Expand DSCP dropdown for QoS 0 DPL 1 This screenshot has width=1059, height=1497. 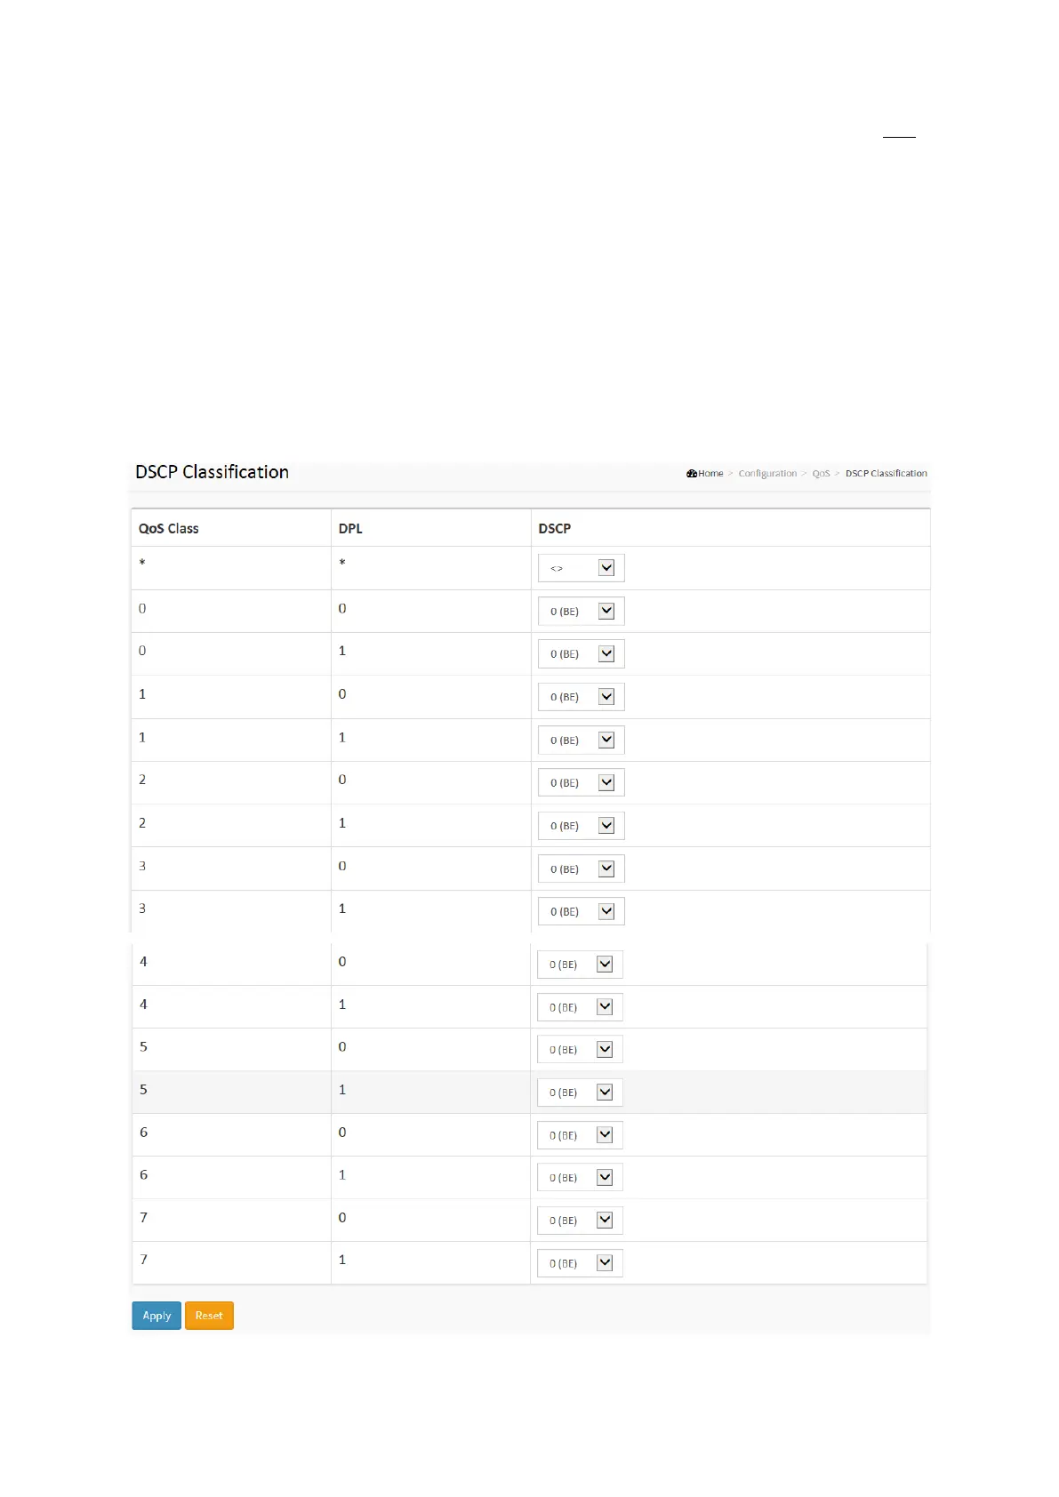(581, 654)
